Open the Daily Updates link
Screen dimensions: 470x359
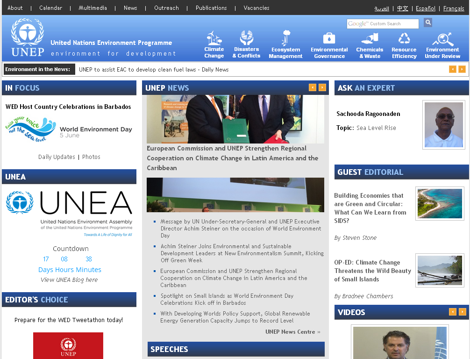coord(57,157)
